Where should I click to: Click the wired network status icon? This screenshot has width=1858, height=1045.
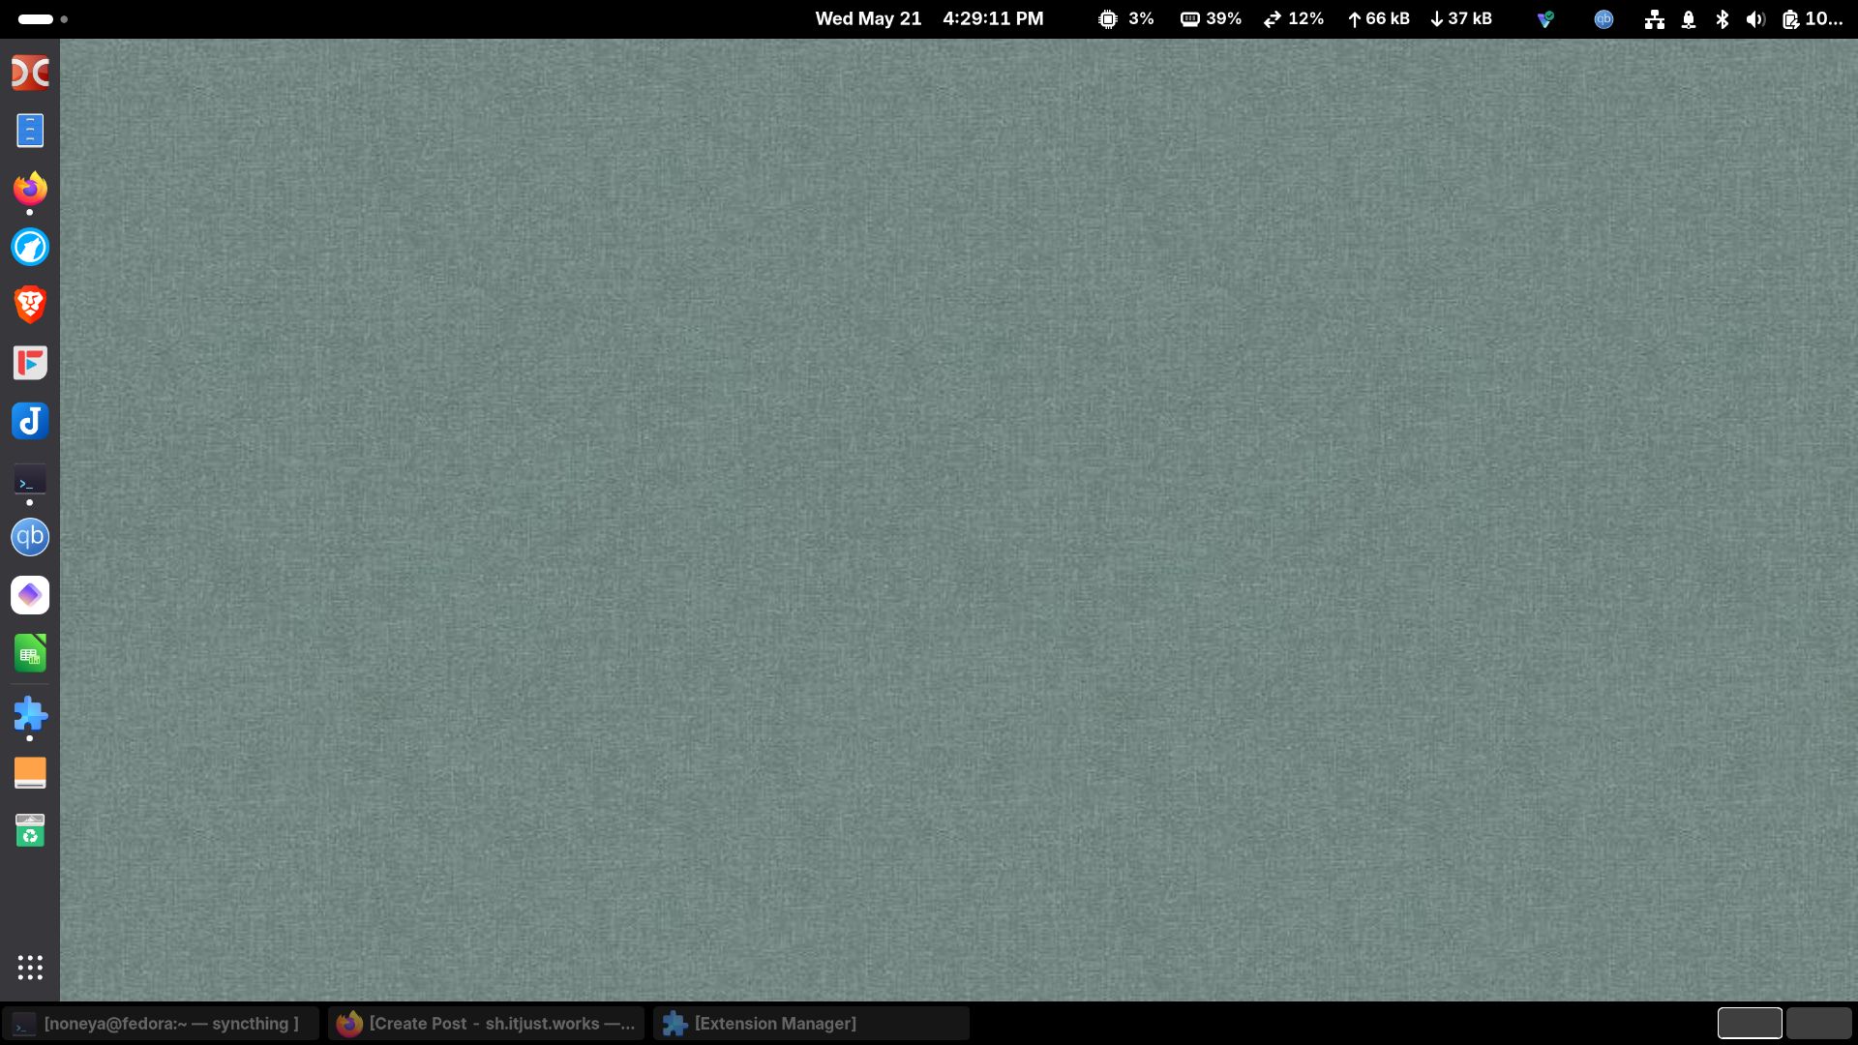(x=1655, y=19)
